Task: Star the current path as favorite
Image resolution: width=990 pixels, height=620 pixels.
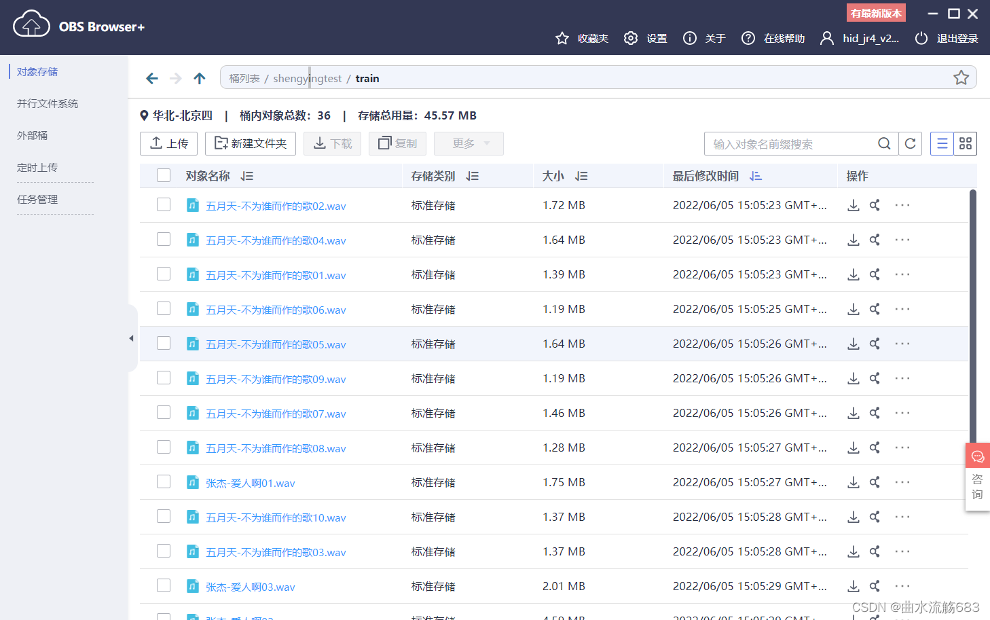Action: click(x=961, y=77)
